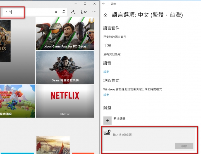Open the Dragon Mania Legends tile
The width and height of the screenshot is (201, 154).
point(17,101)
